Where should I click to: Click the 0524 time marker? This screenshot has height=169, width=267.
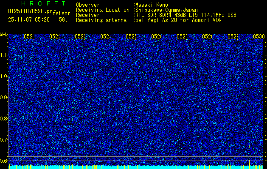[105, 36]
